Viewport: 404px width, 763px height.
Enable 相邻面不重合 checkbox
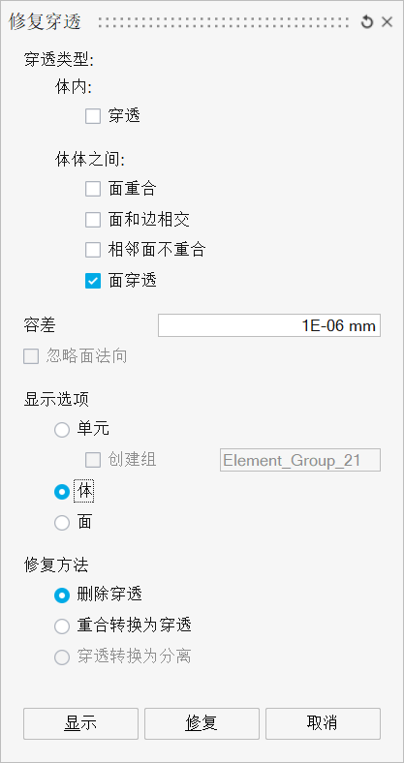tap(93, 250)
